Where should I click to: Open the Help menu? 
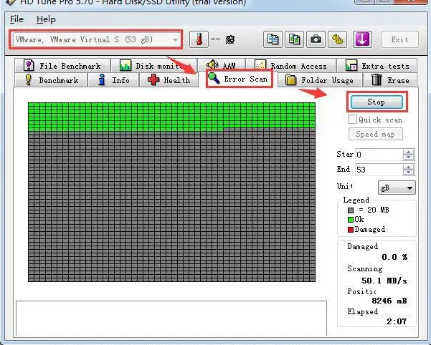pos(46,19)
